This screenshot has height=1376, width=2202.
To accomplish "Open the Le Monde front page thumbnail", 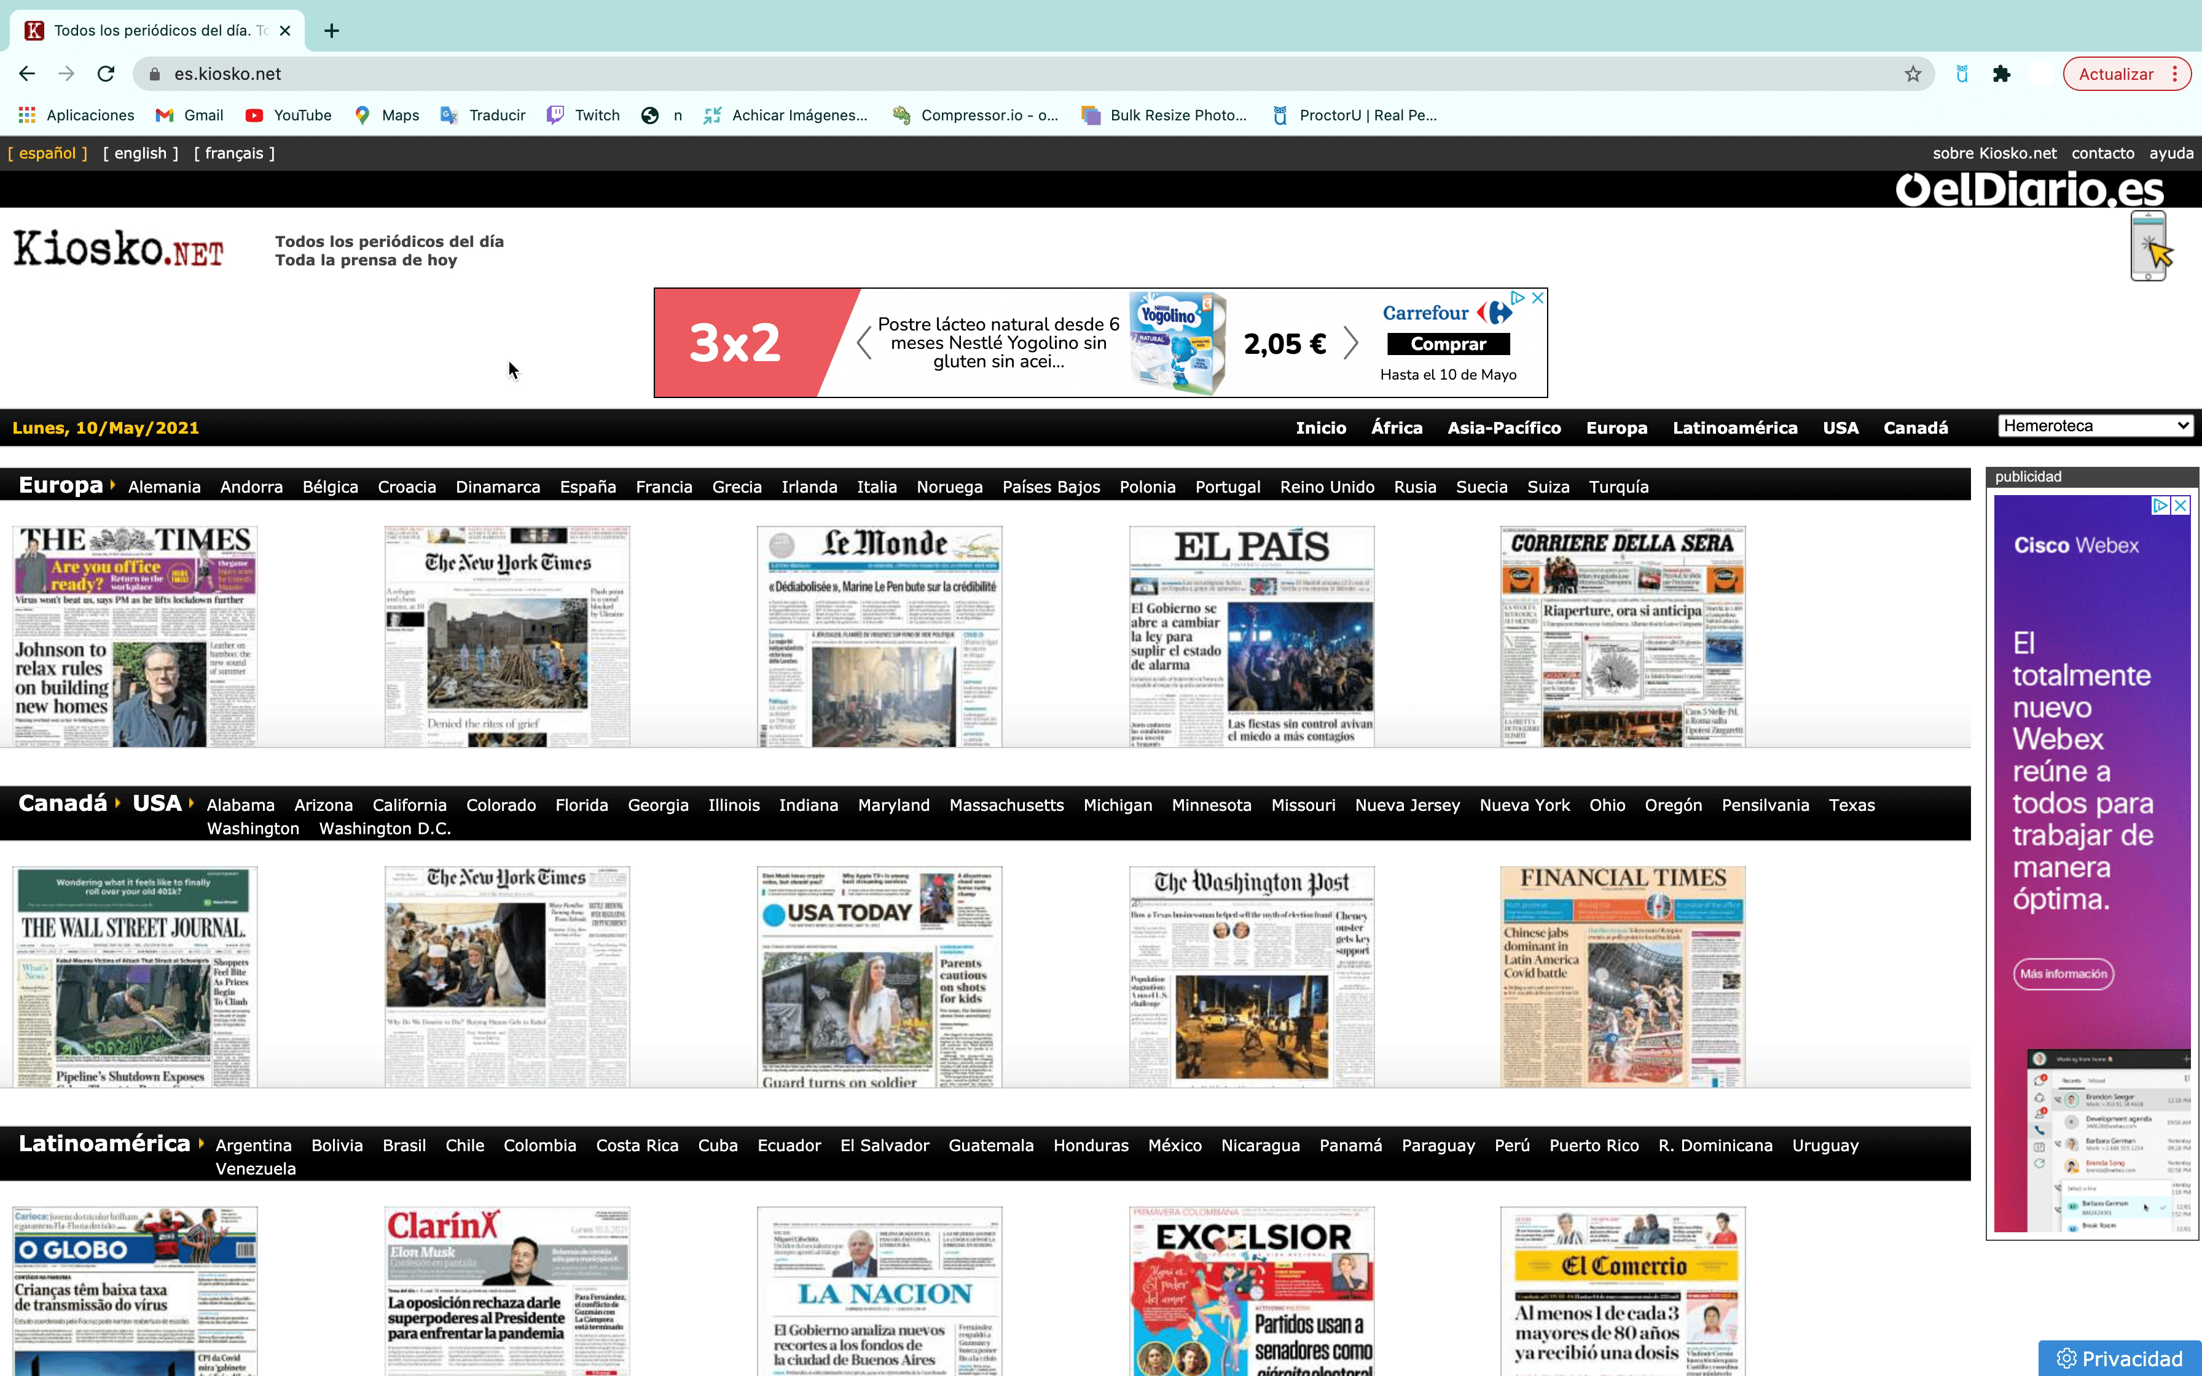I will (879, 636).
